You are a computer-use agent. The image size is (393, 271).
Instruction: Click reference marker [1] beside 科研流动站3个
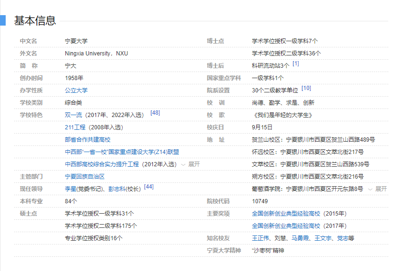(295, 63)
